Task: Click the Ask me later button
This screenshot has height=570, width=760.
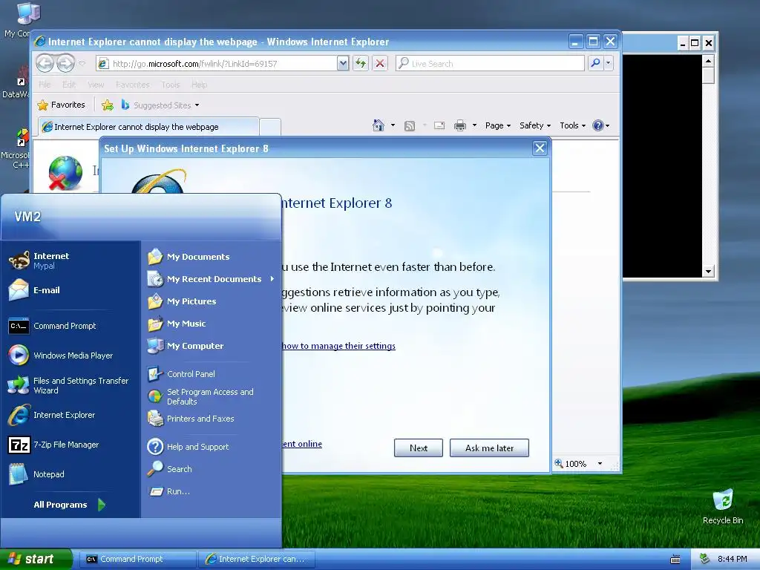Action: click(489, 448)
